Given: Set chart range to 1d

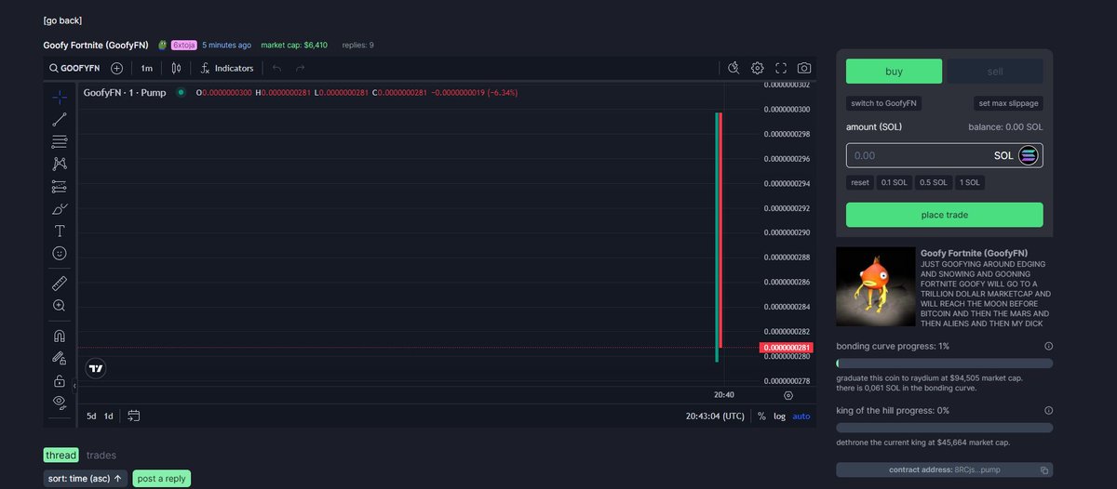Looking at the screenshot, I should coord(109,416).
